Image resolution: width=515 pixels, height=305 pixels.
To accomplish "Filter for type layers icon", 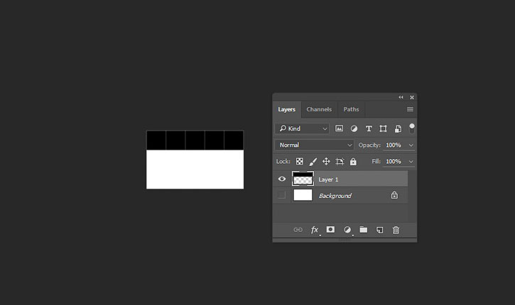I will pos(369,128).
